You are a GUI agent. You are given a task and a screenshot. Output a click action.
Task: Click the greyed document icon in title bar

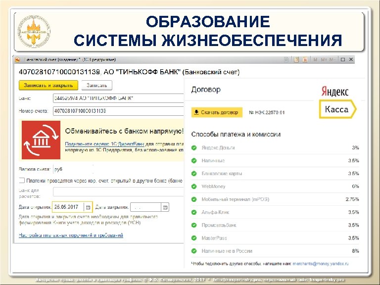click(x=286, y=59)
